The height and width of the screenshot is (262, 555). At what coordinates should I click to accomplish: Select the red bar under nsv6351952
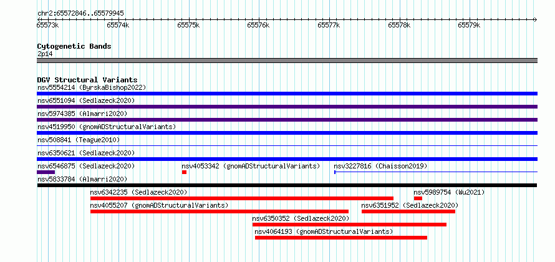tap(408, 211)
